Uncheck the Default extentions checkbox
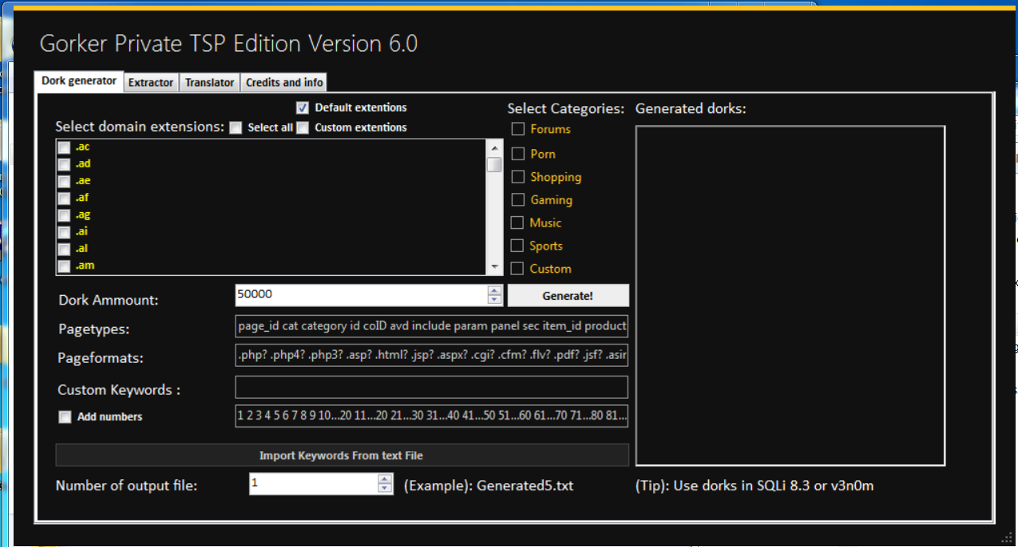 tap(303, 108)
